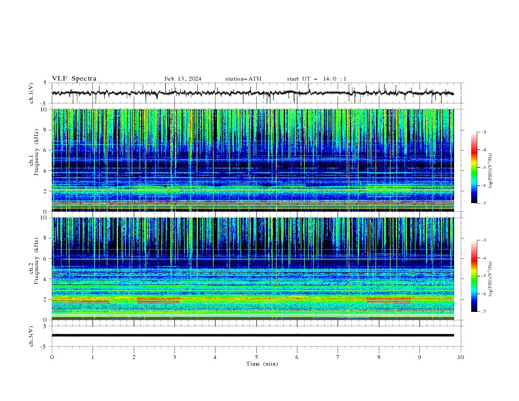Click time axis tick label "5"

point(256,357)
